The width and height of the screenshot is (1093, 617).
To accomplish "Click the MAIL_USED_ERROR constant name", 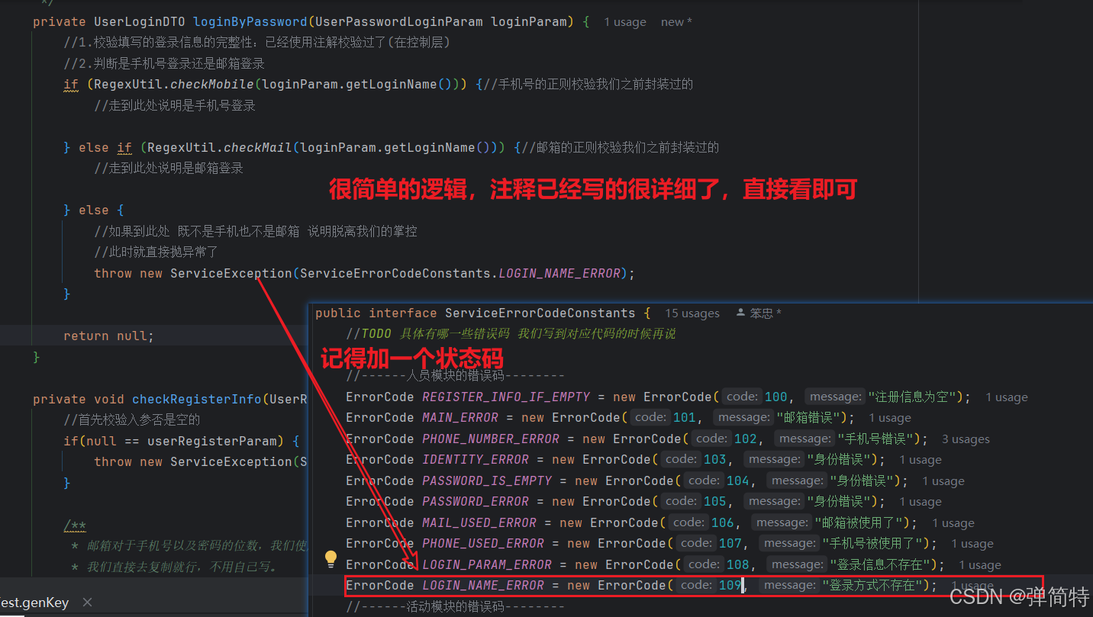I will (x=479, y=522).
